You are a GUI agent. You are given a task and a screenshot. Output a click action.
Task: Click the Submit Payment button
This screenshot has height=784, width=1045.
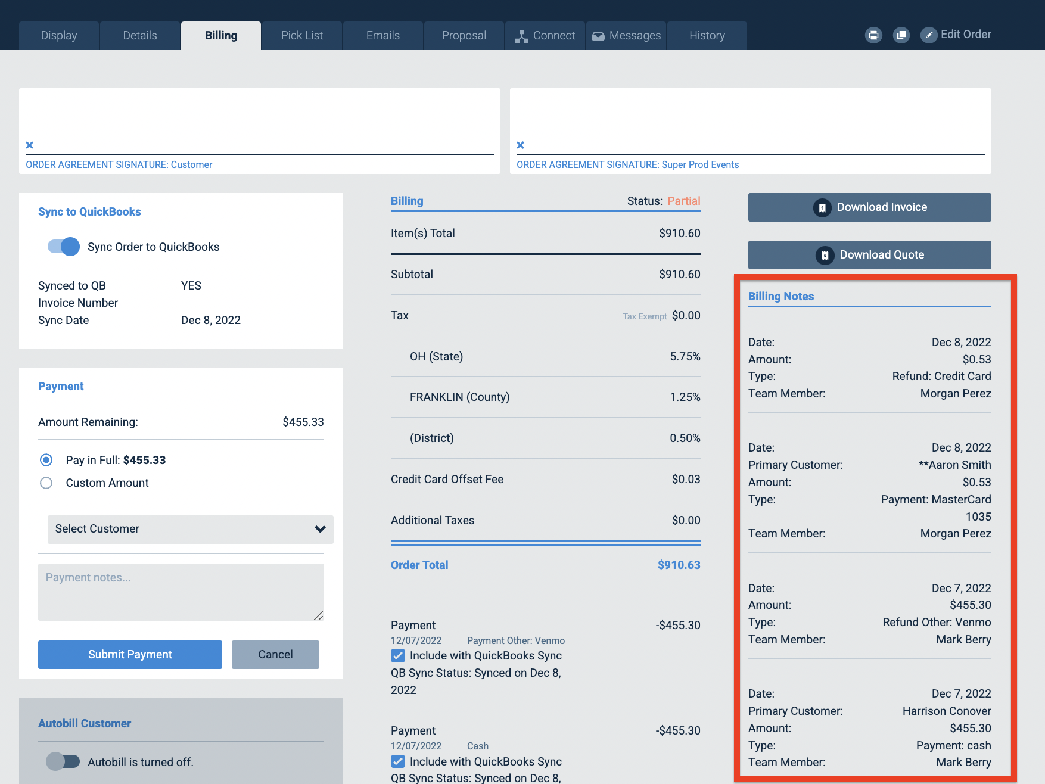click(130, 655)
